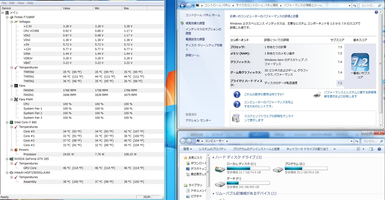
Task: Open the ローカル ディスク (C:) drive icon
Action: tap(220, 169)
